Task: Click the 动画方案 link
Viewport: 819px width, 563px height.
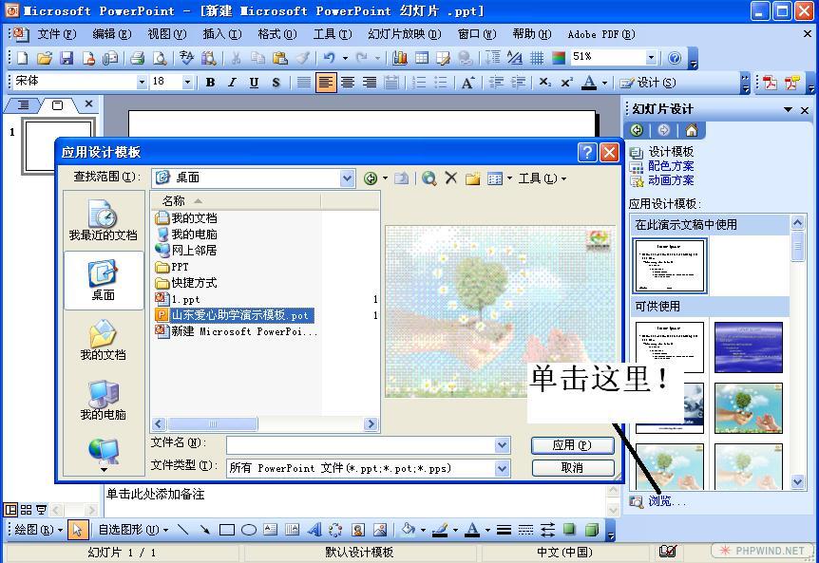Action: [671, 180]
